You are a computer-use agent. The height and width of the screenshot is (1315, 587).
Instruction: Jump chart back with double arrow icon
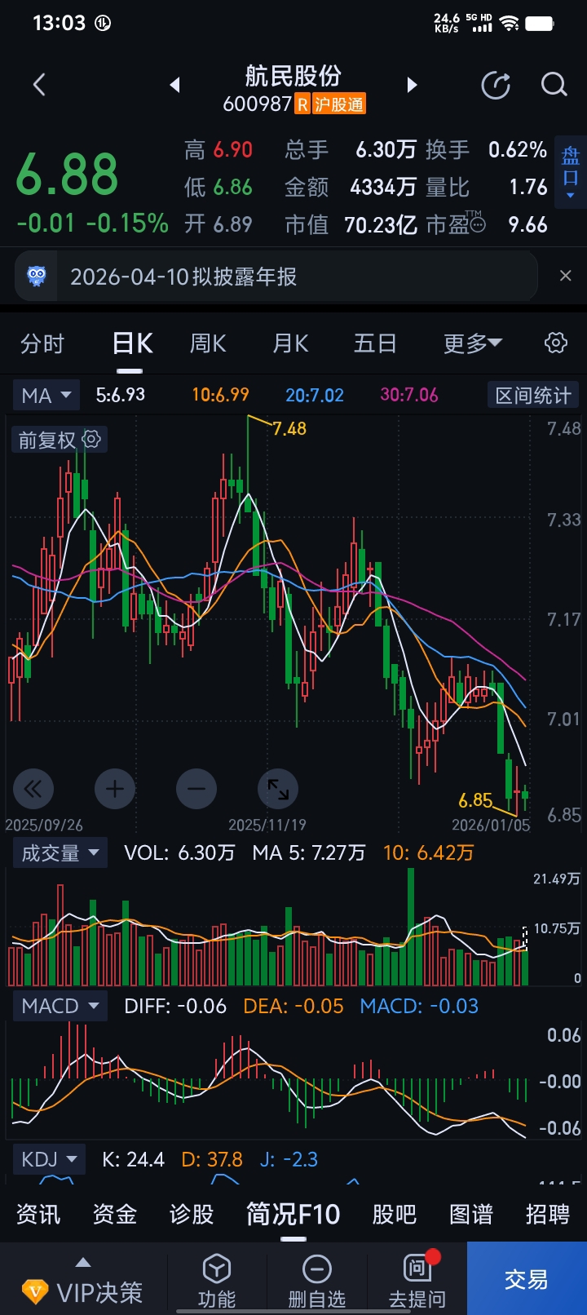pos(33,789)
